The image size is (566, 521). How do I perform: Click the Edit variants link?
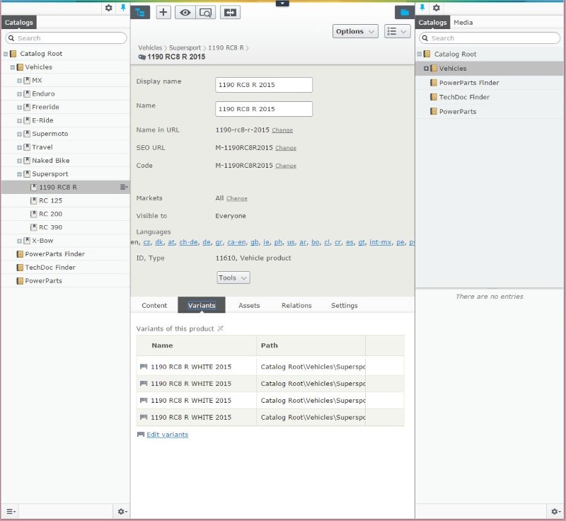coord(167,435)
